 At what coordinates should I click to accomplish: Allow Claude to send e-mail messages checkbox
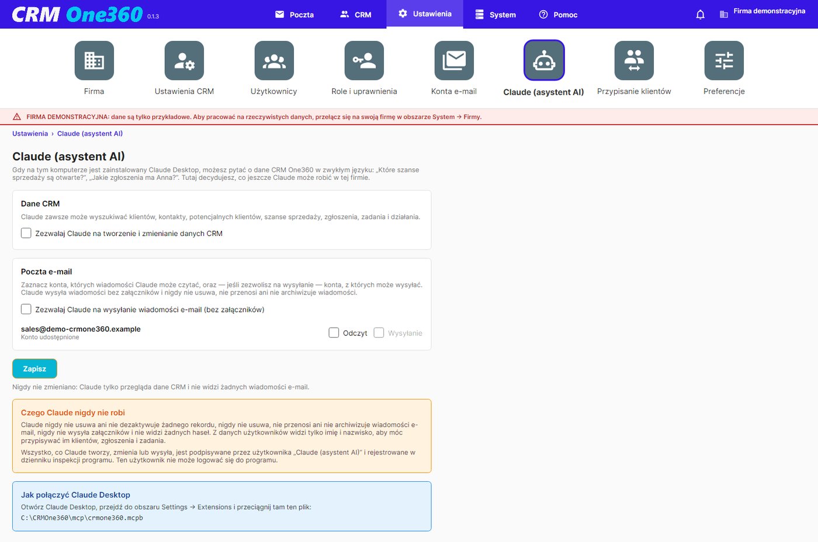(x=26, y=309)
